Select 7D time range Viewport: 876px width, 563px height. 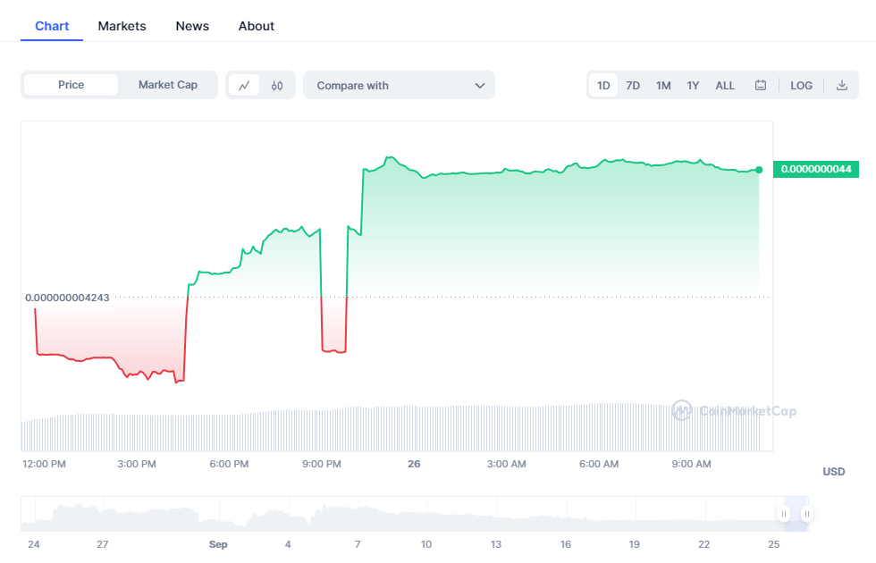coord(633,86)
